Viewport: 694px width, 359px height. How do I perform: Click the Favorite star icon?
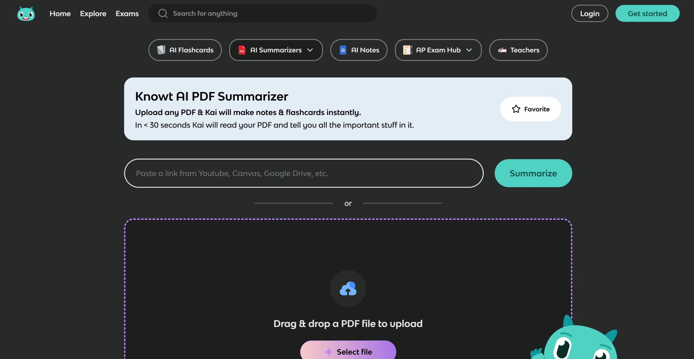pos(516,109)
